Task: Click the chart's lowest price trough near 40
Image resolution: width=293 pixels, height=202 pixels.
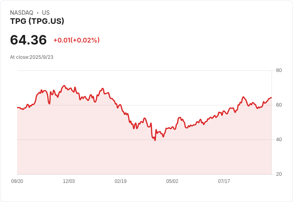Action: click(x=155, y=140)
